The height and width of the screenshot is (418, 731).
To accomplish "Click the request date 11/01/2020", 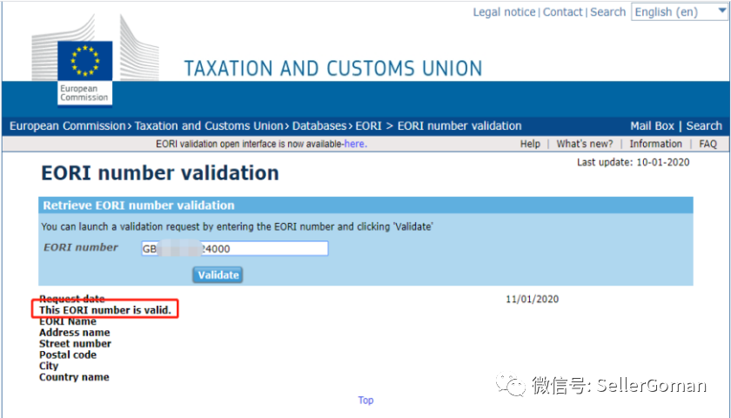I will click(x=532, y=299).
